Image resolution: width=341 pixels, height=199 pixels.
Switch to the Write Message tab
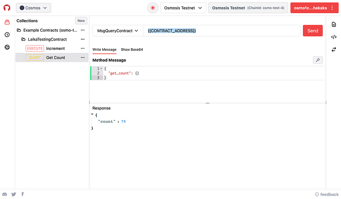pos(104,49)
